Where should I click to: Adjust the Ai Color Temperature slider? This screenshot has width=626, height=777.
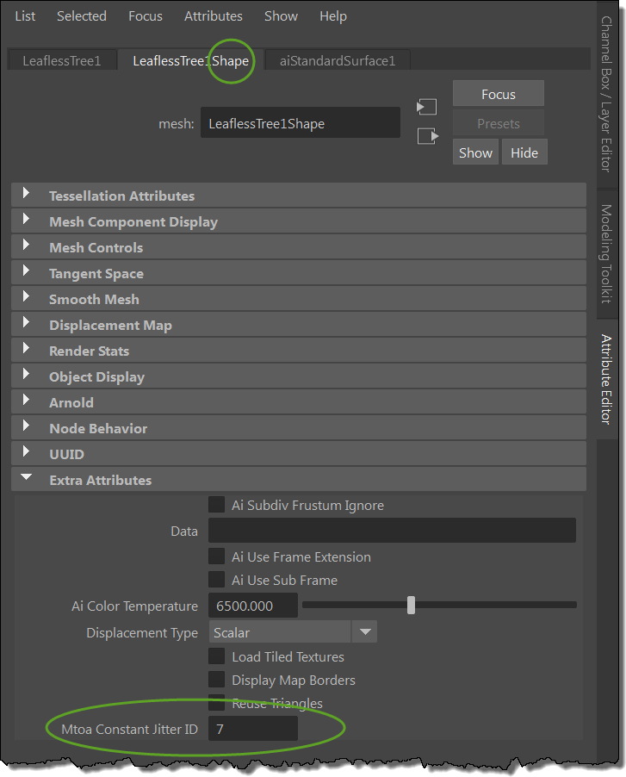point(412,606)
